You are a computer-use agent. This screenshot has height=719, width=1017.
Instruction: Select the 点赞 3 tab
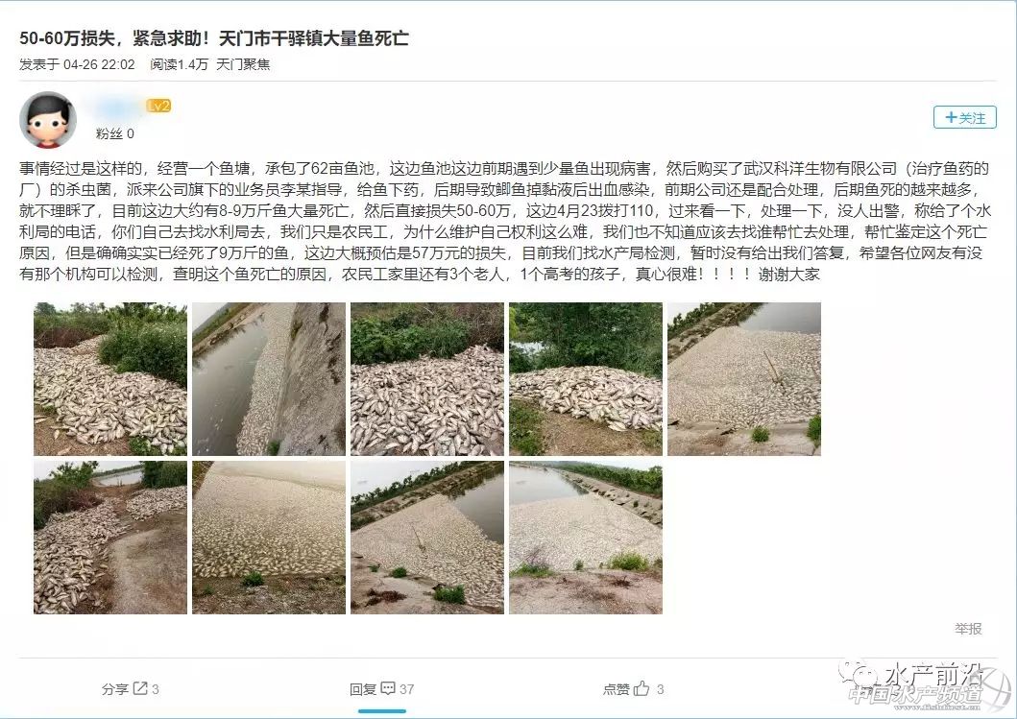633,689
